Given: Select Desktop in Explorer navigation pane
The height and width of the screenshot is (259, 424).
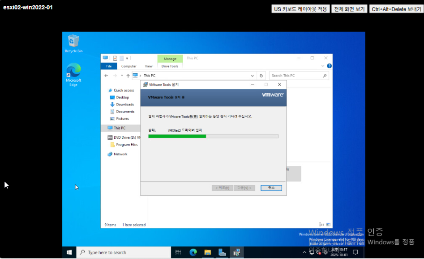Looking at the screenshot, I should tap(120, 97).
